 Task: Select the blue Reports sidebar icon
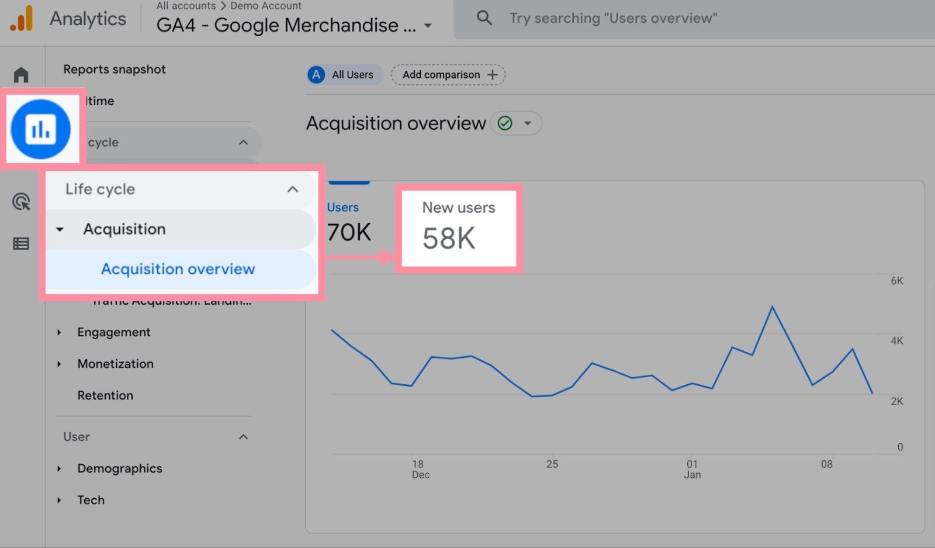pos(42,129)
